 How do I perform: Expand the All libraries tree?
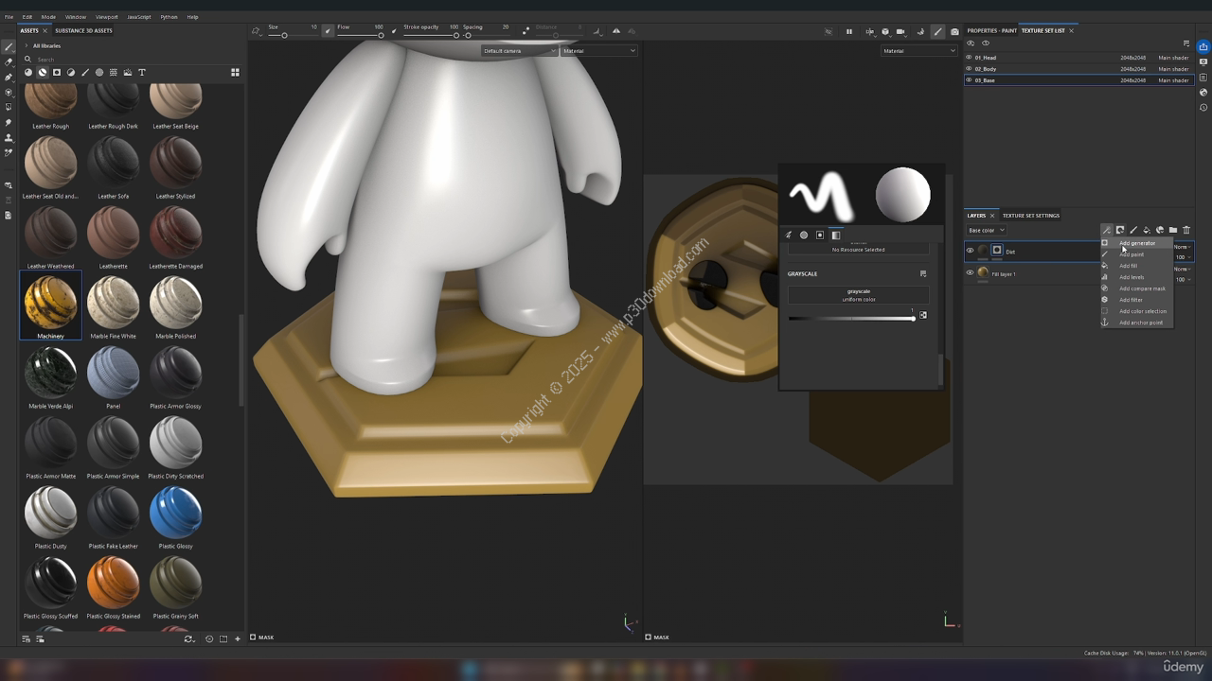(27, 45)
